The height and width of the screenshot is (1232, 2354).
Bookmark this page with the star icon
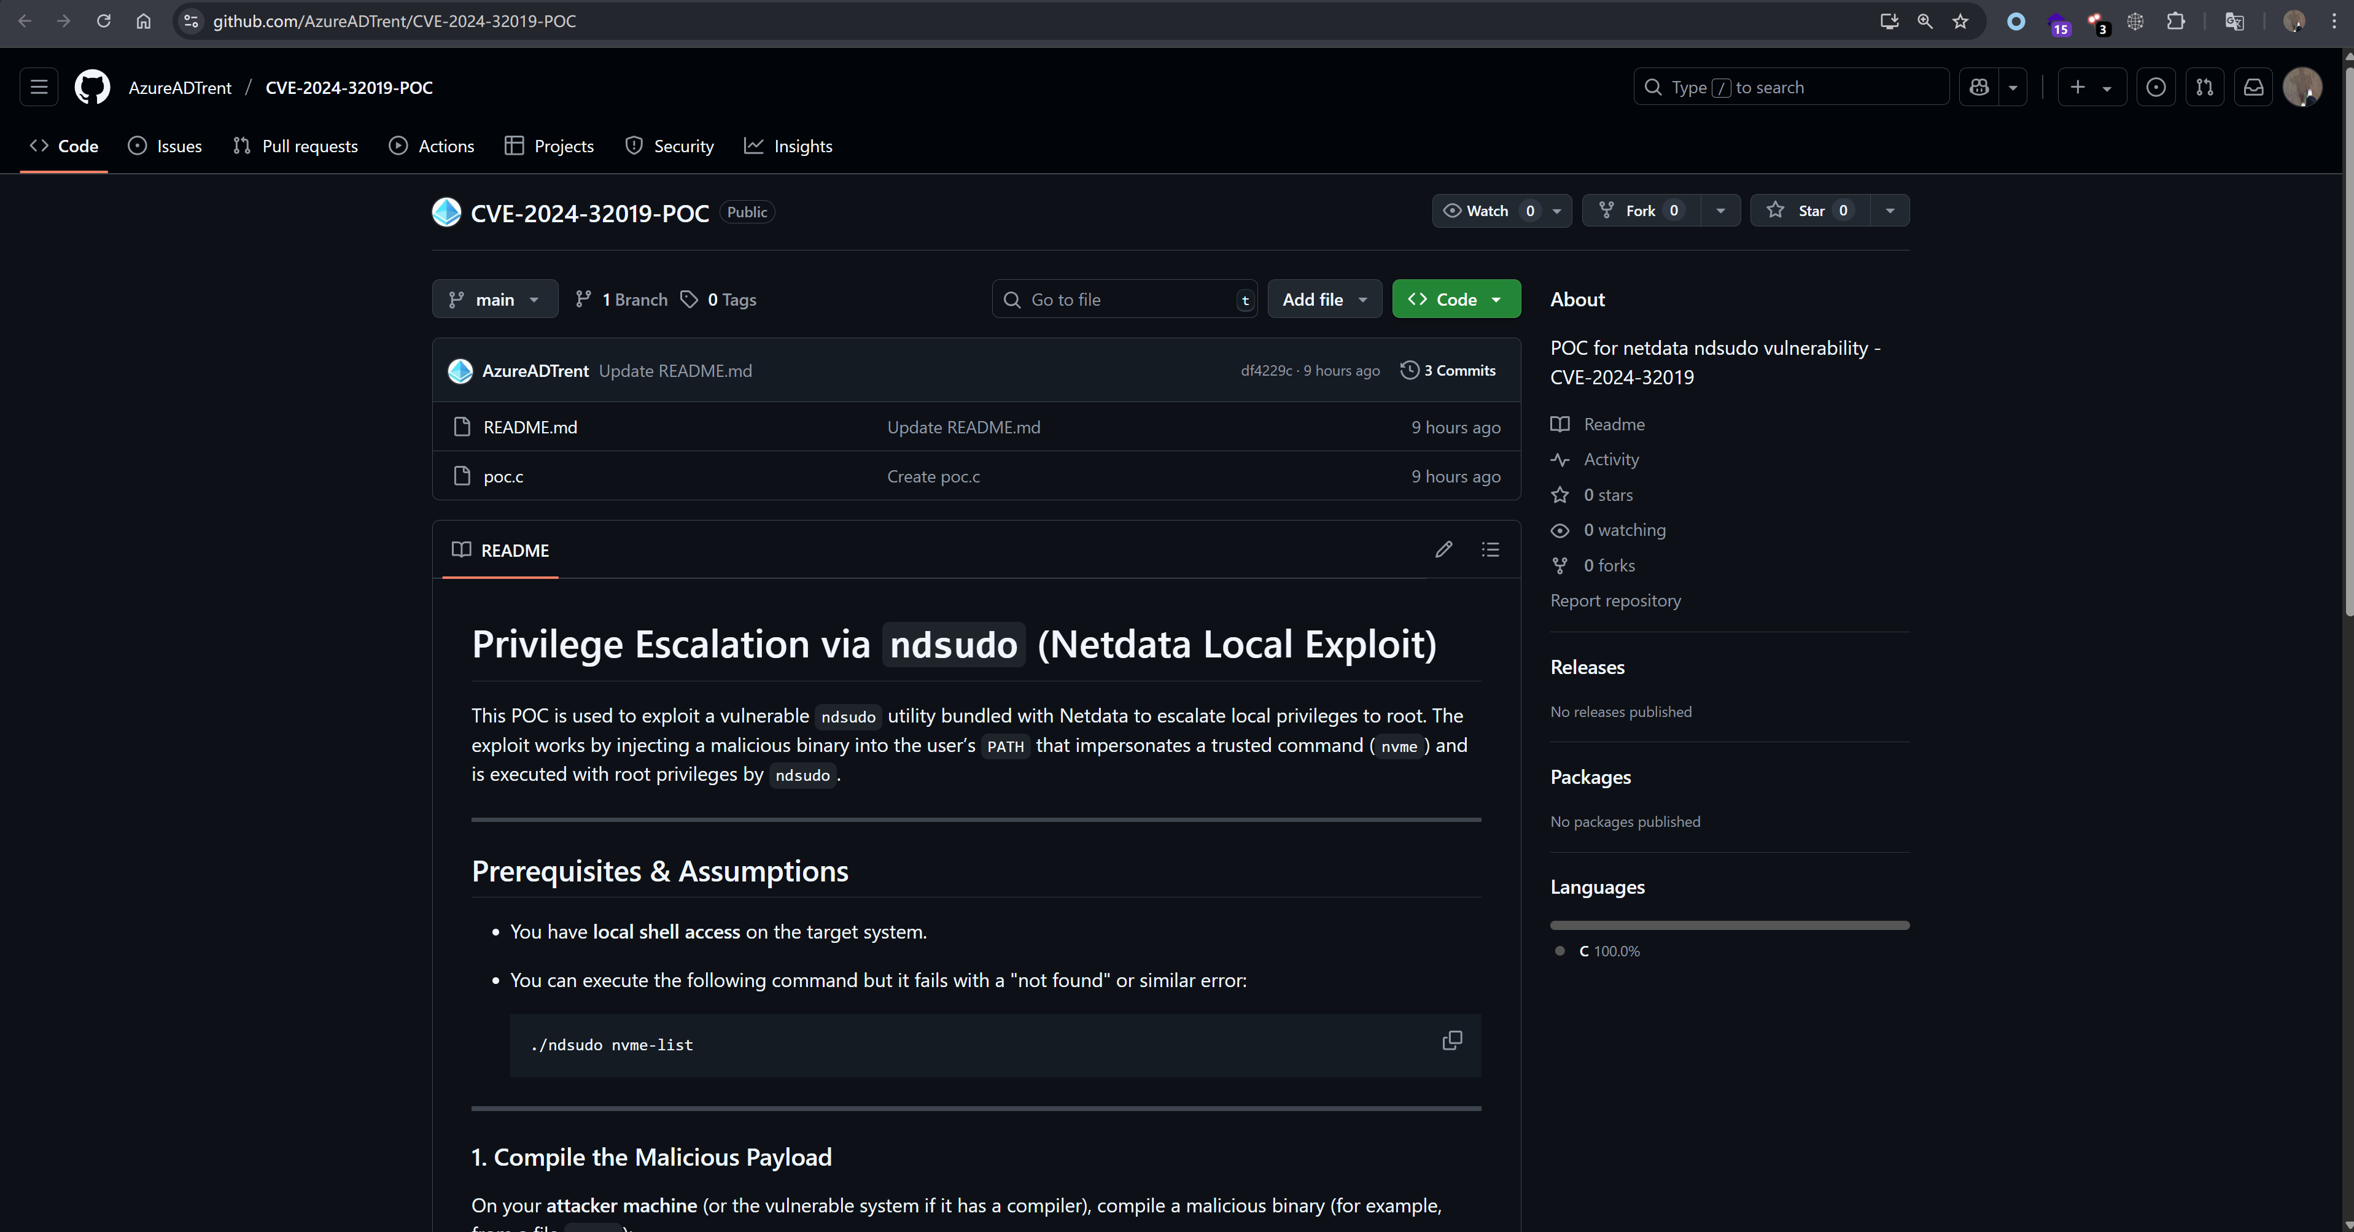click(x=1960, y=21)
